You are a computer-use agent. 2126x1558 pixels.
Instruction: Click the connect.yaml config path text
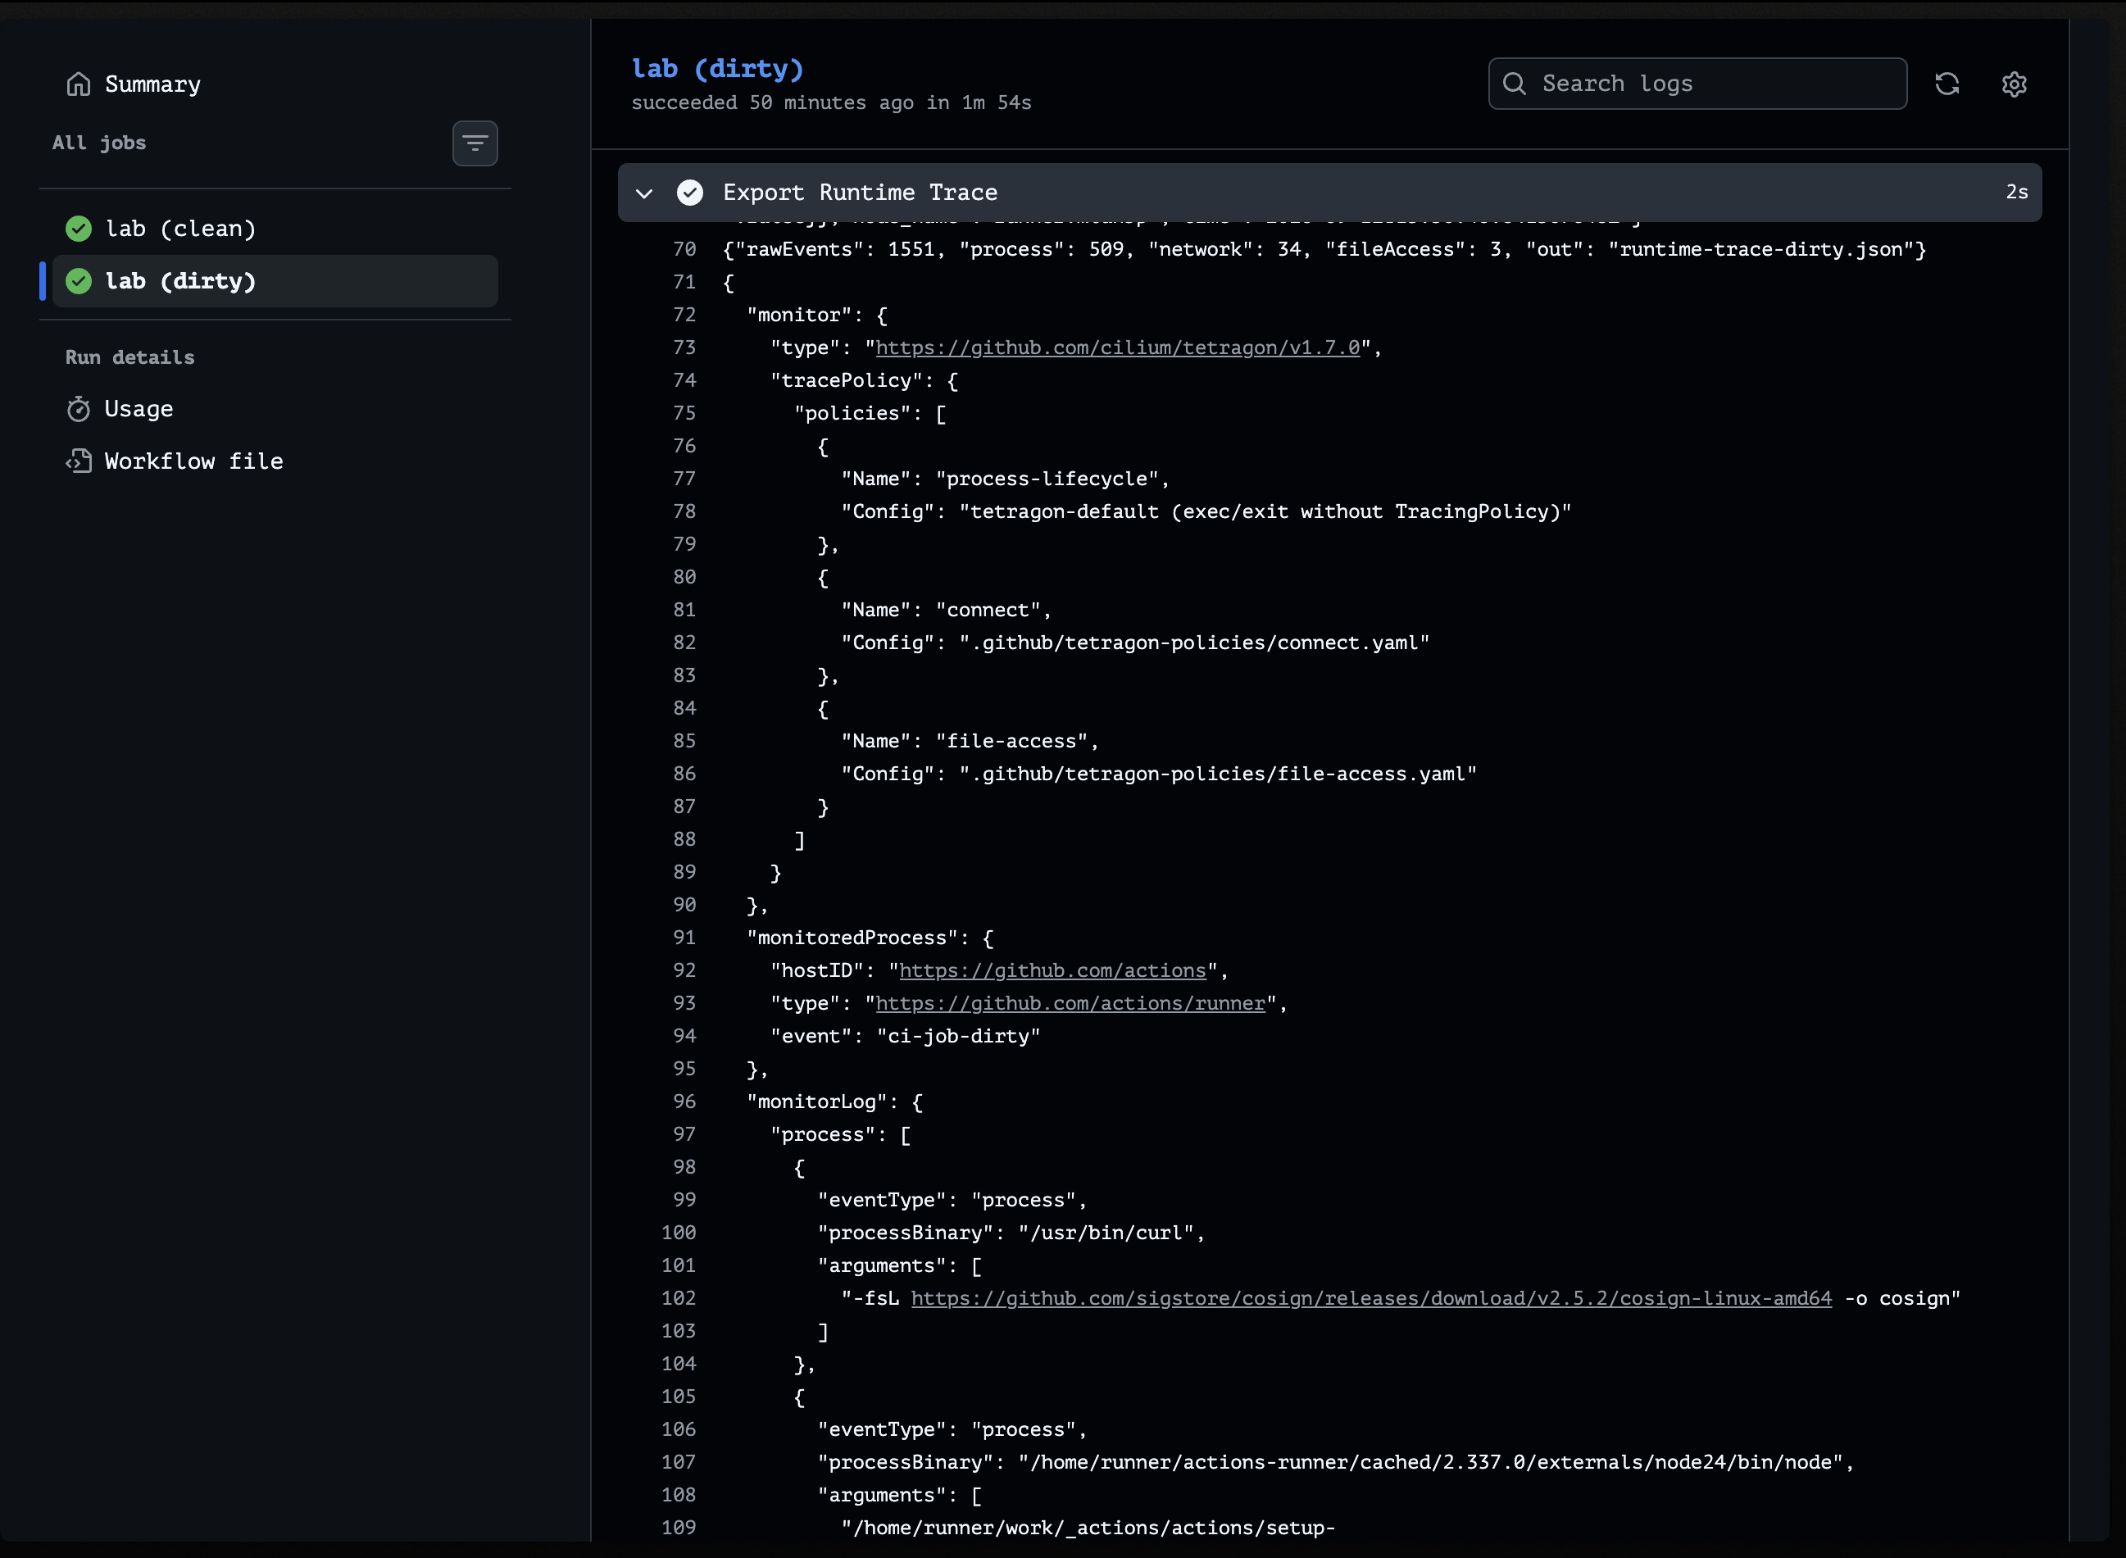click(1195, 643)
